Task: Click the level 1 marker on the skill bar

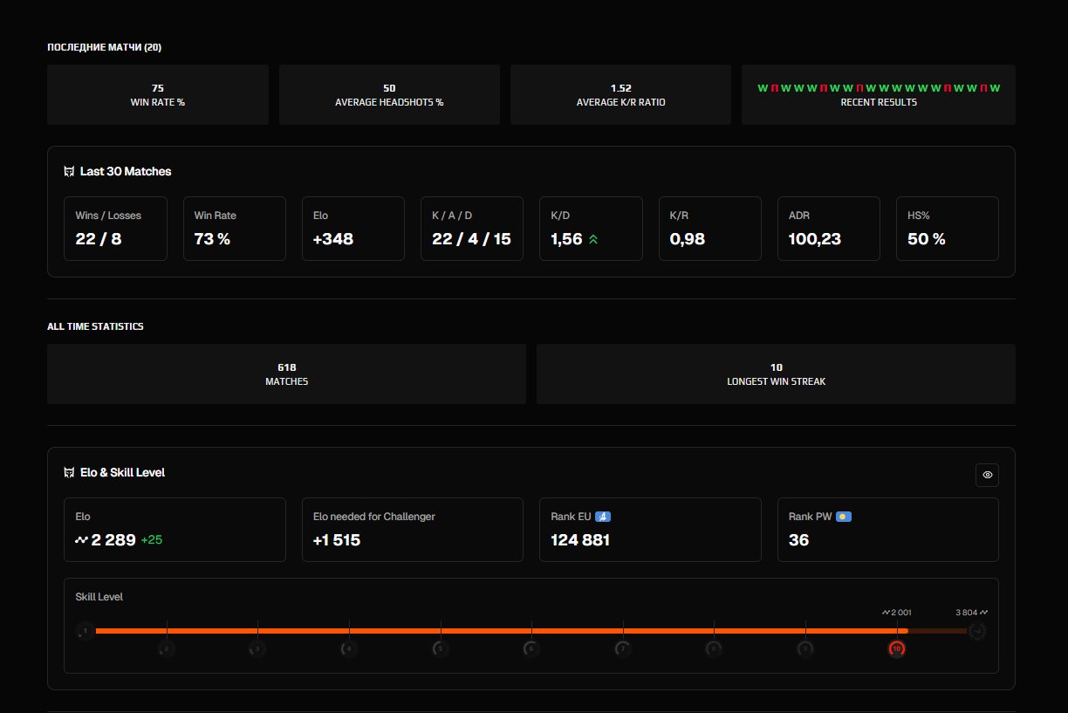Action: click(86, 630)
